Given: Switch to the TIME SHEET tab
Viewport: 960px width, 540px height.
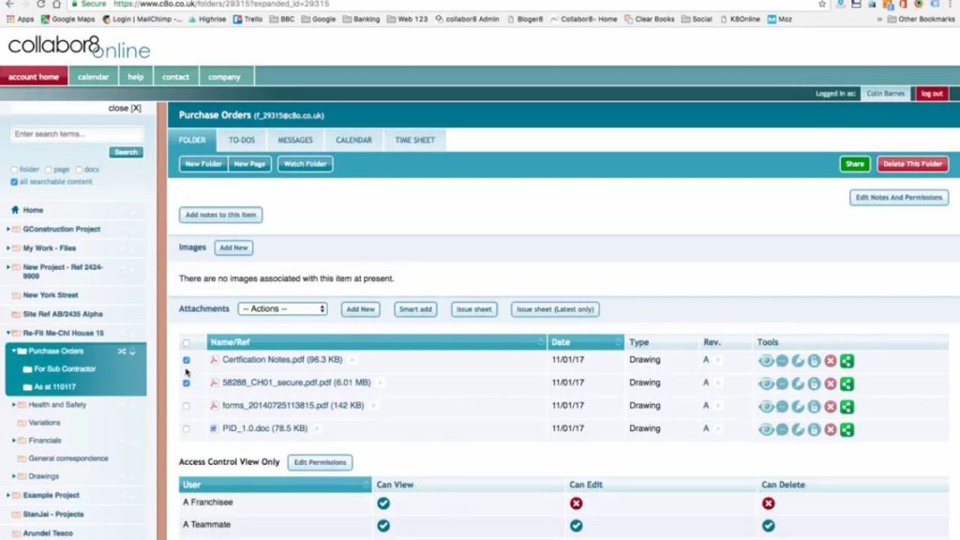Looking at the screenshot, I should [414, 140].
